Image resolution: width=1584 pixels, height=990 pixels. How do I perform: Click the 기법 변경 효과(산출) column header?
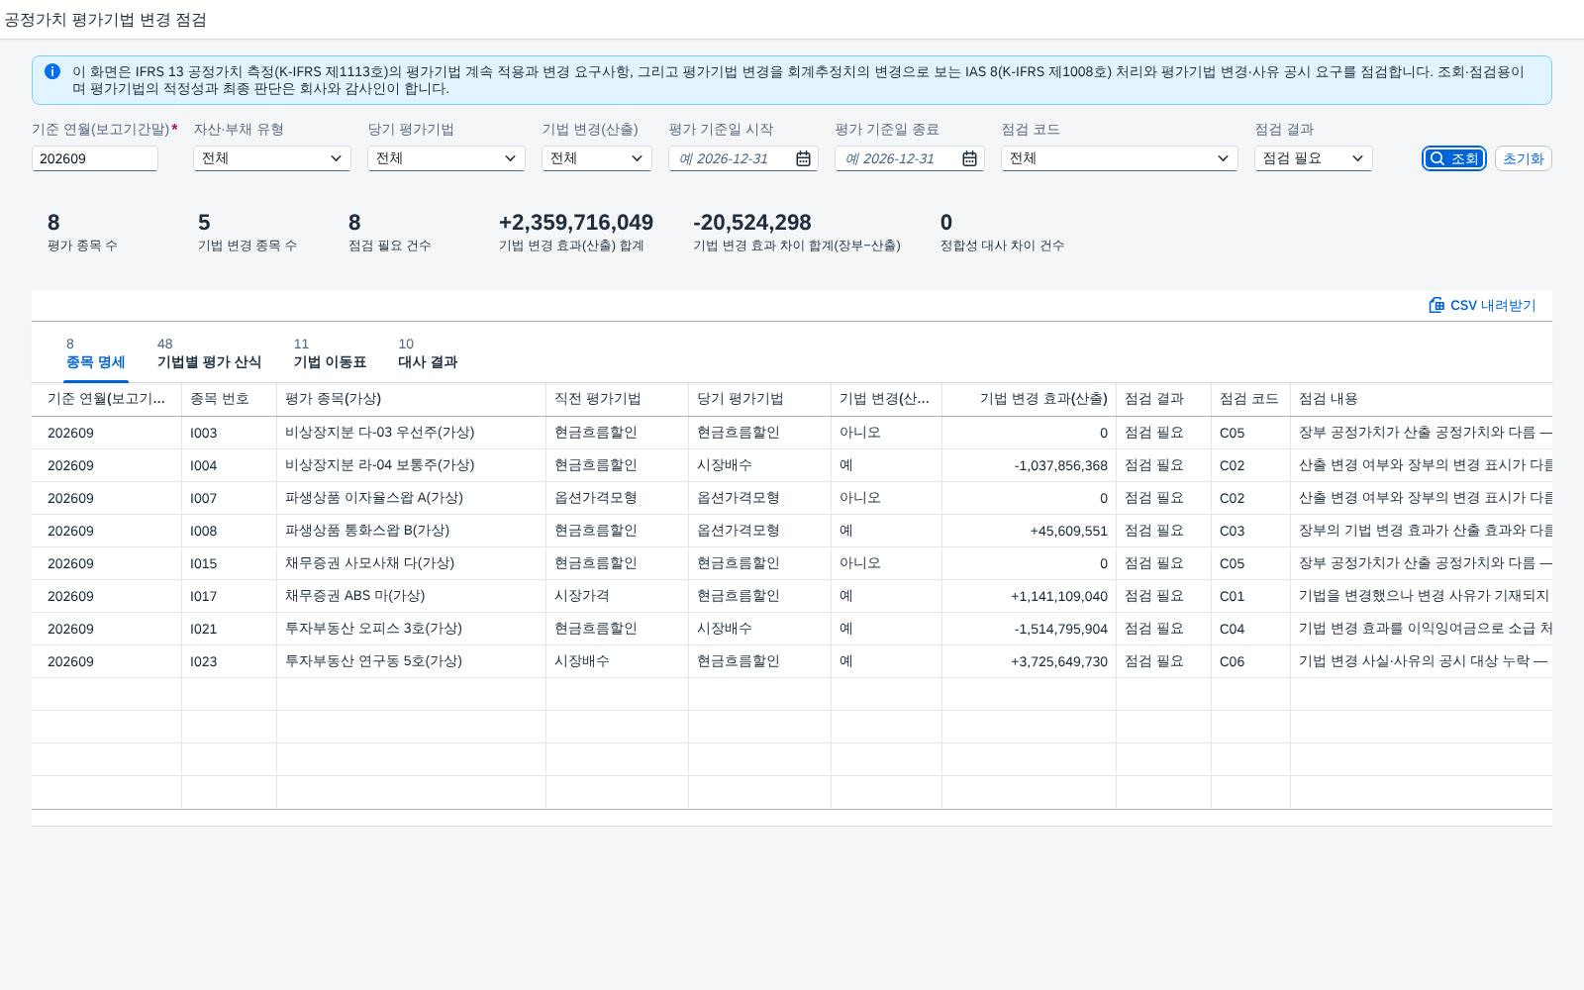point(1029,399)
